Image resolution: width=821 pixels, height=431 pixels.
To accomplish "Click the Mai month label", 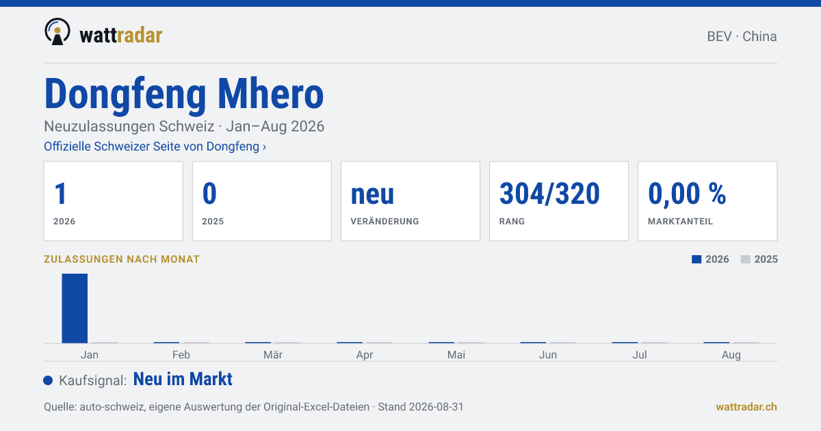I will (456, 354).
